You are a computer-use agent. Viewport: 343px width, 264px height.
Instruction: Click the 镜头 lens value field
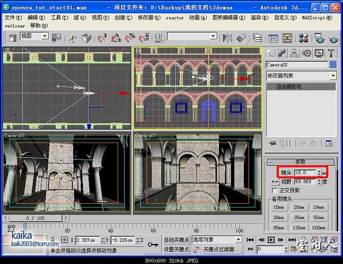(x=305, y=173)
